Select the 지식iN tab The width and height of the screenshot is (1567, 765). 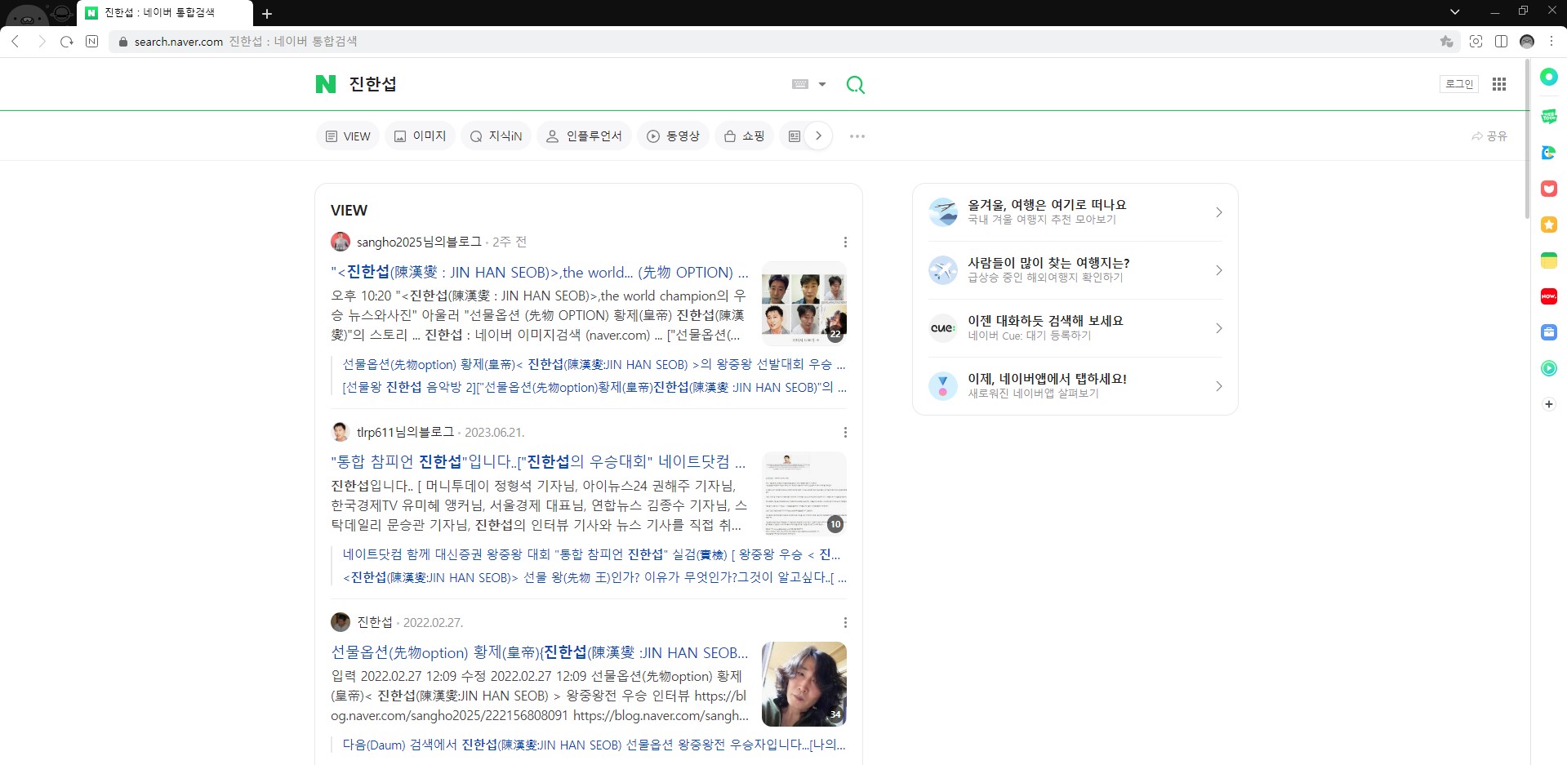coord(496,136)
